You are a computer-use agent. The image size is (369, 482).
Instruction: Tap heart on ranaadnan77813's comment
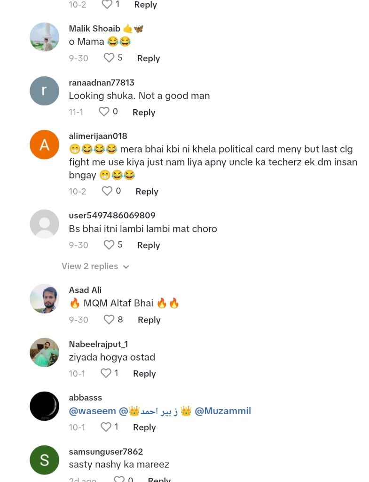click(x=104, y=112)
